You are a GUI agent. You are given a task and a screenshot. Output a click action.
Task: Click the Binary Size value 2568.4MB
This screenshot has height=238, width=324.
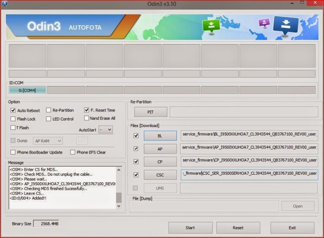[x=46, y=224]
